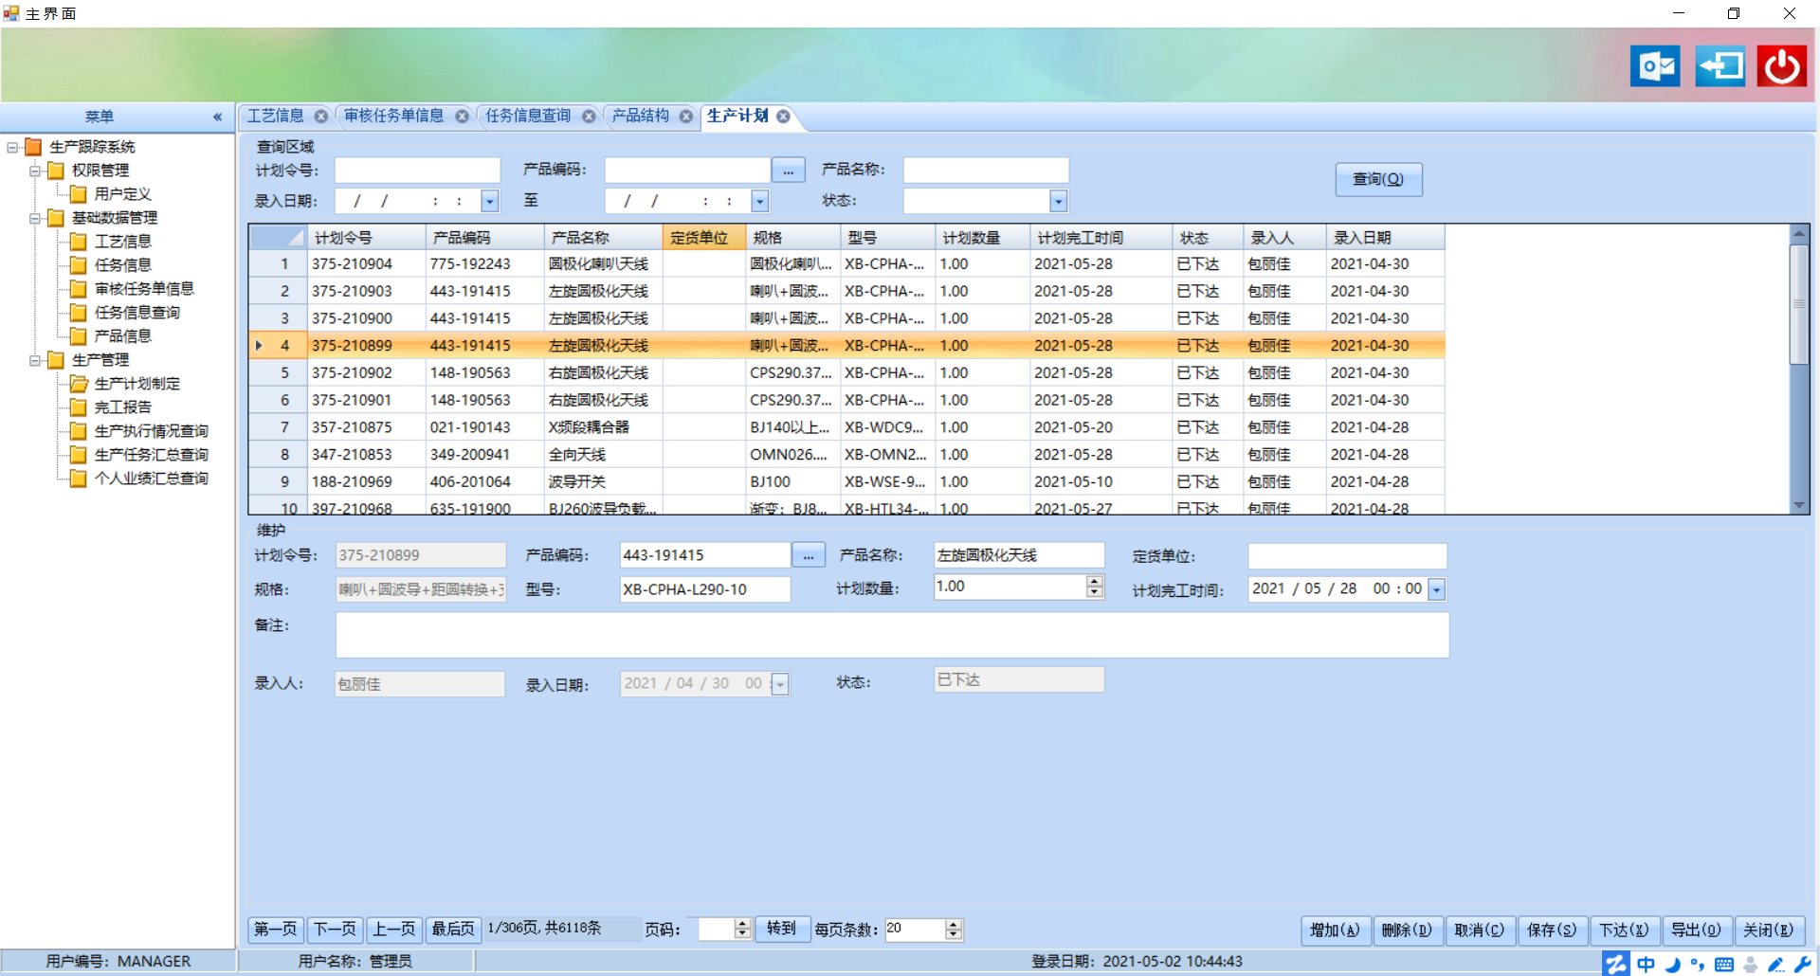
Task: Click the 保存(S) button
Action: tap(1552, 931)
